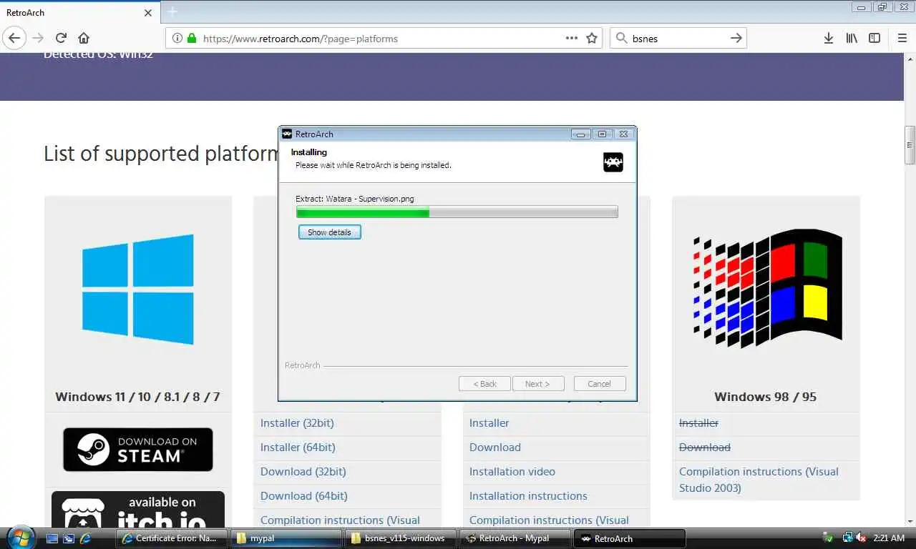
Task: Click the green shield security tray icon
Action: click(828, 538)
